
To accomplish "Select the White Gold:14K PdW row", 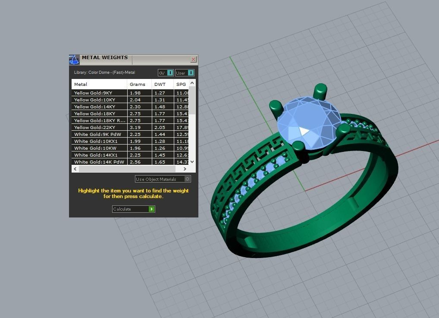I will [130, 162].
